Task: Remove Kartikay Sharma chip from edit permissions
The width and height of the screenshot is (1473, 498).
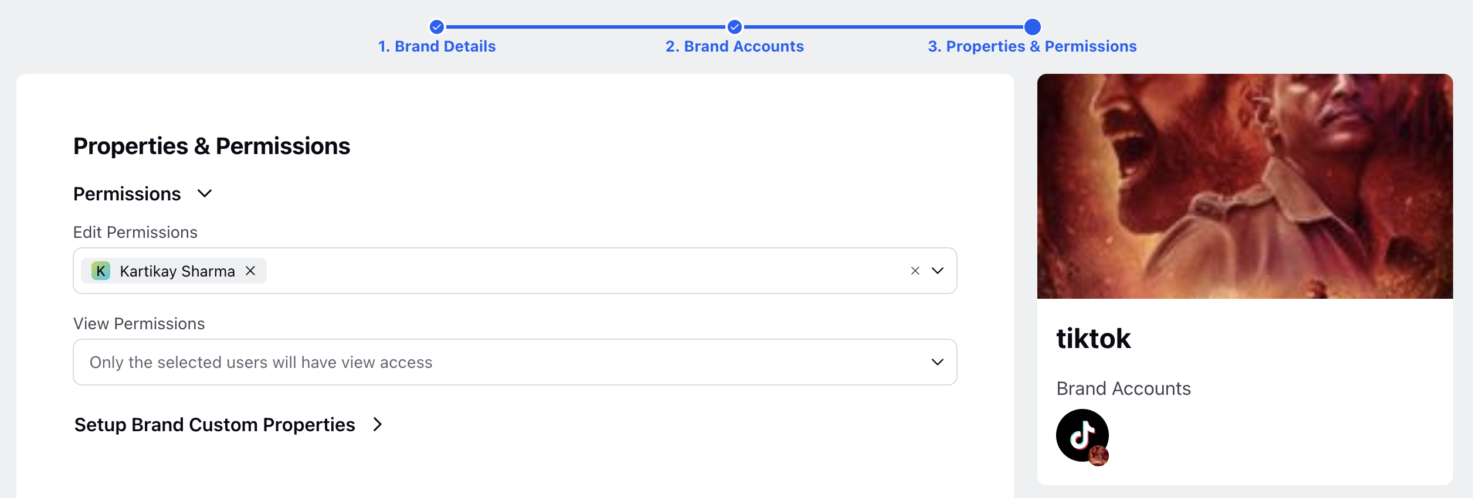Action: pos(250,271)
